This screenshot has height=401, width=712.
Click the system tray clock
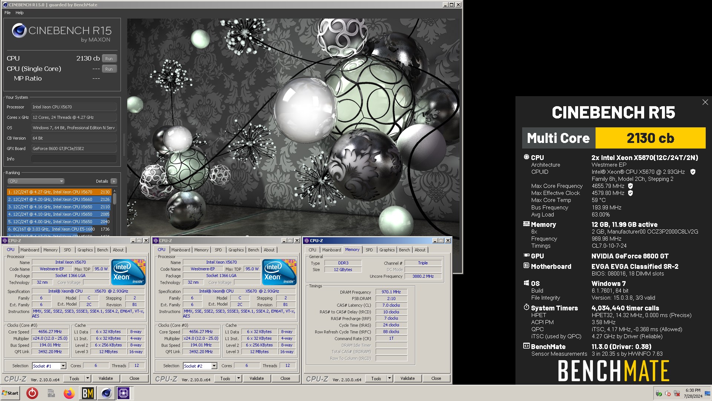pyautogui.click(x=693, y=393)
